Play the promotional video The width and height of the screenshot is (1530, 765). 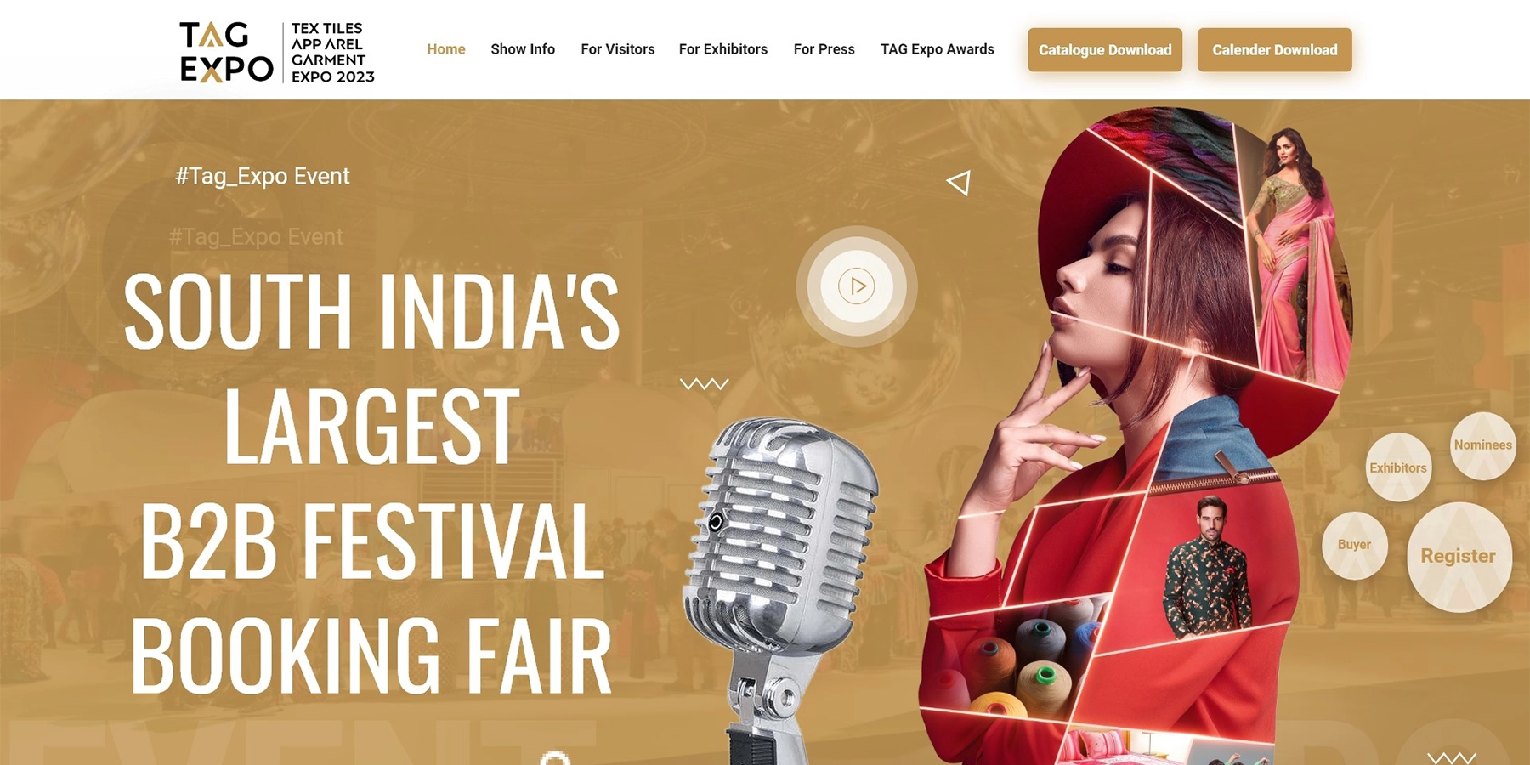tap(857, 286)
